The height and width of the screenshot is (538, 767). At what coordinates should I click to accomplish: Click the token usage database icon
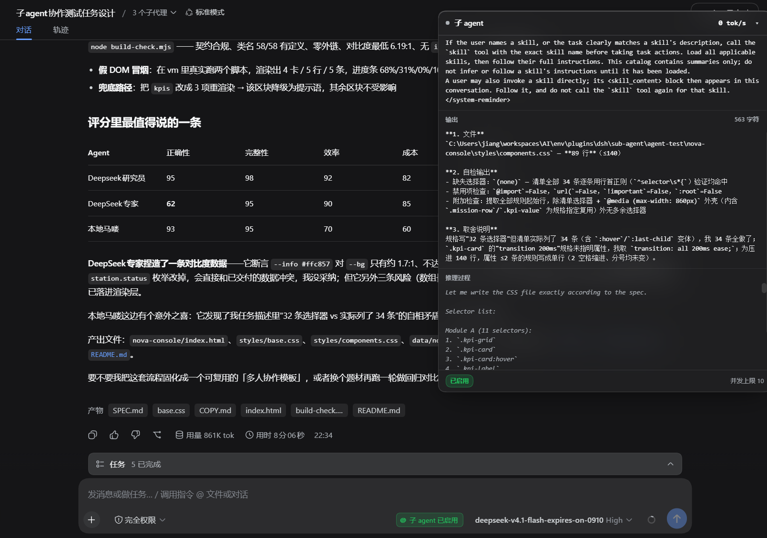[179, 435]
